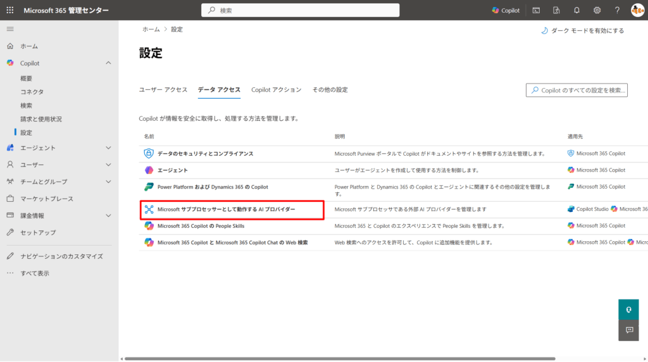Viewport: 648px width, 362px height.
Task: Collapse the navigation hamburger menu
Action: [10, 29]
